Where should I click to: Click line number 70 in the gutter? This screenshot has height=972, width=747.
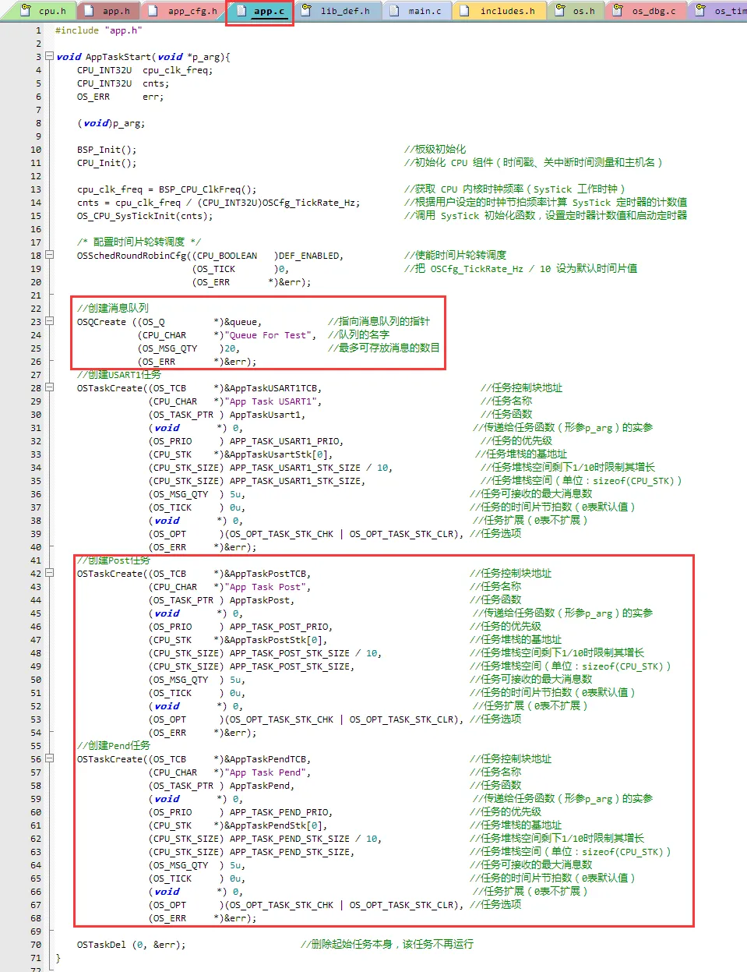[36, 945]
